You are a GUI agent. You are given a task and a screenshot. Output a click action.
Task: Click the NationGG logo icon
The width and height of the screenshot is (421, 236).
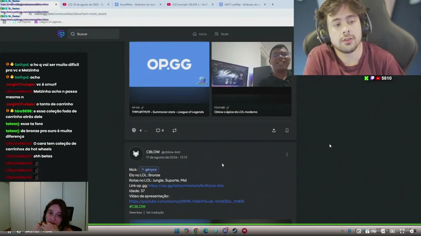pyautogui.click(x=61, y=34)
